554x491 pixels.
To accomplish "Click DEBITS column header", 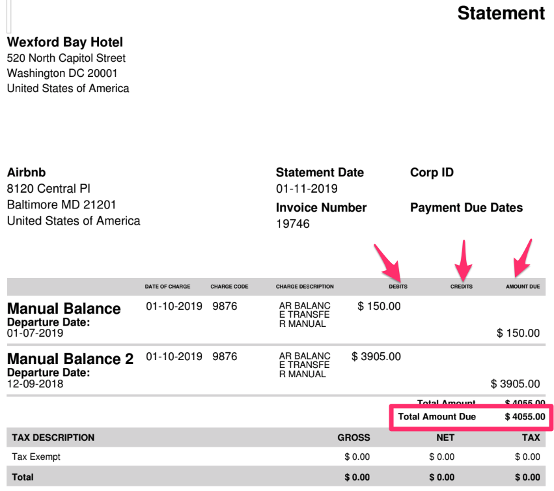I will tap(398, 287).
